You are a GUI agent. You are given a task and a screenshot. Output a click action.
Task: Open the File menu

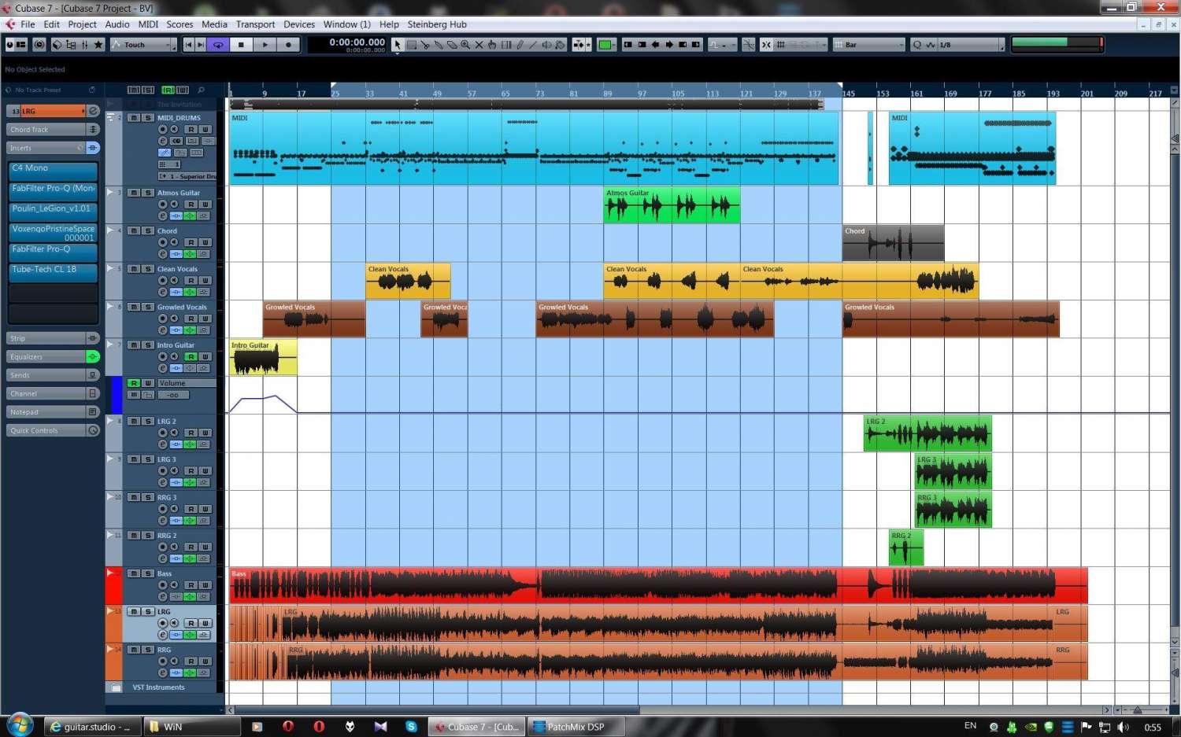(x=28, y=24)
